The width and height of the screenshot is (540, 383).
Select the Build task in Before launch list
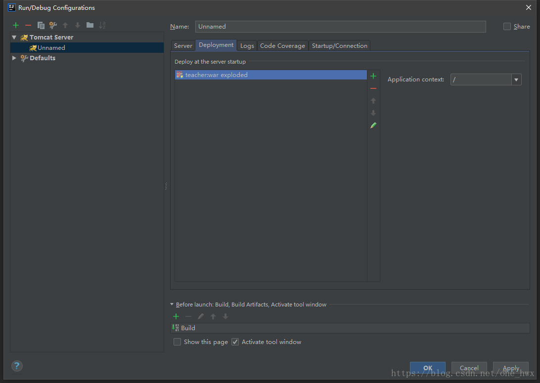(350, 328)
